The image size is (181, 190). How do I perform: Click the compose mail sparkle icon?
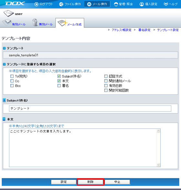pyautogui.click(x=63, y=23)
